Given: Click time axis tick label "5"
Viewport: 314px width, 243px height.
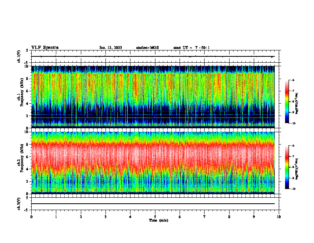Looking at the screenshot, I should click(x=155, y=217).
